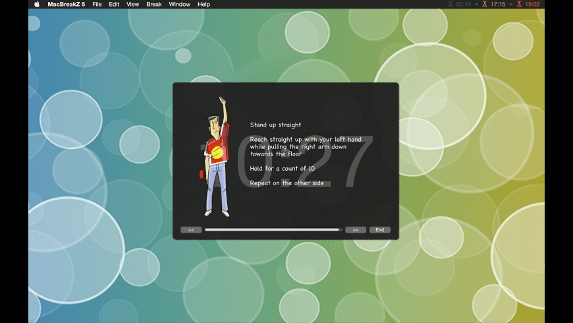573x323 pixels.
Task: Click the gray stick-figure icon beside 02:42
Action: (450, 5)
